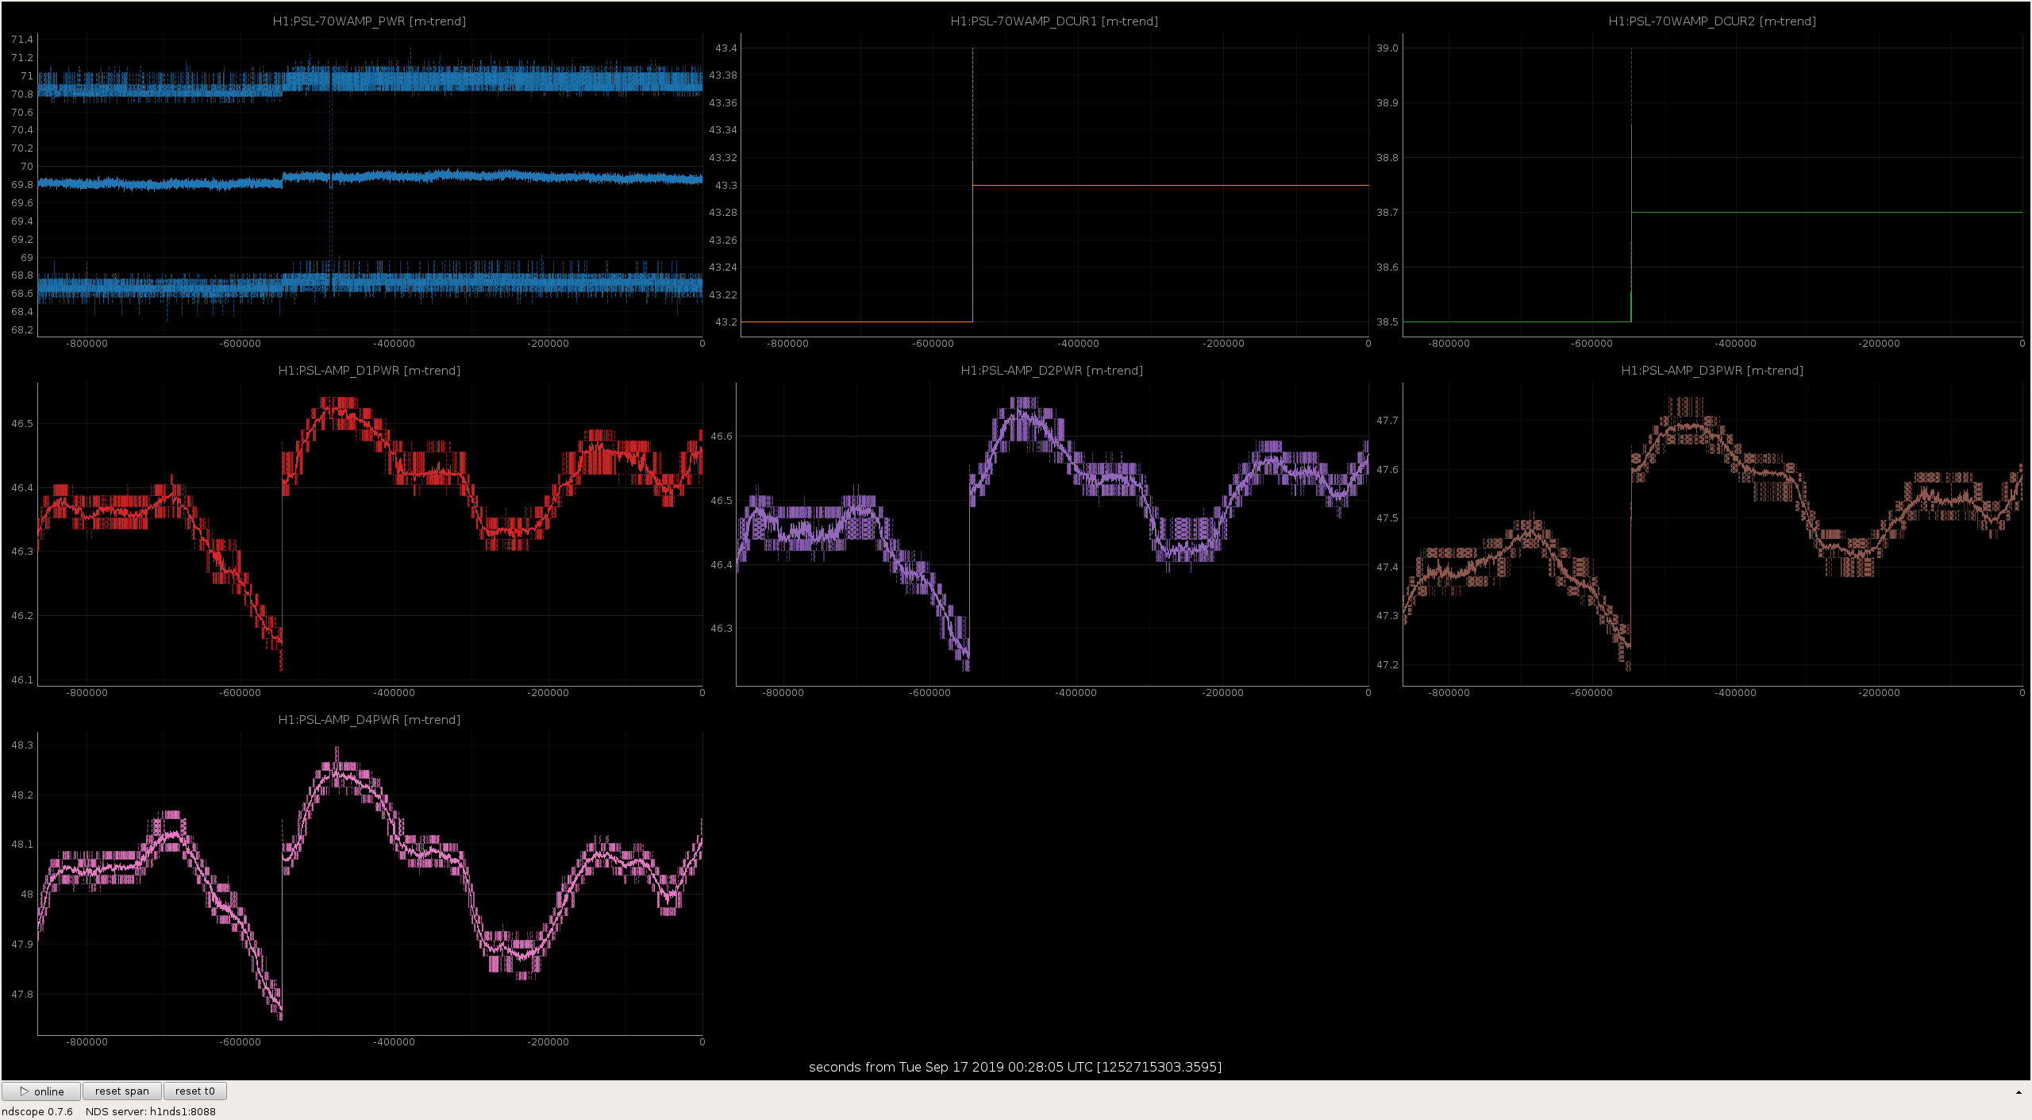Click the 43.38 y-axis tick label
The image size is (2032, 1120).
coord(723,75)
